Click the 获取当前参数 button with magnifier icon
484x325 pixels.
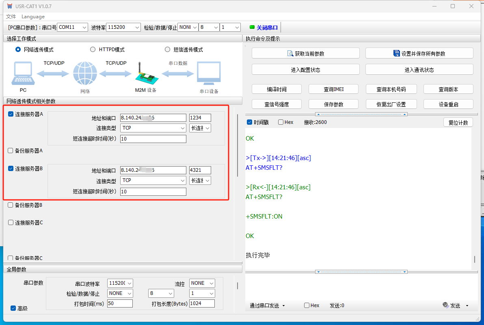pos(305,53)
